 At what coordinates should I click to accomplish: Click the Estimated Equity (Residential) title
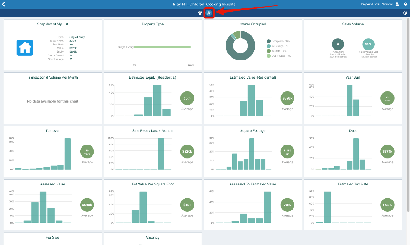[x=153, y=77]
